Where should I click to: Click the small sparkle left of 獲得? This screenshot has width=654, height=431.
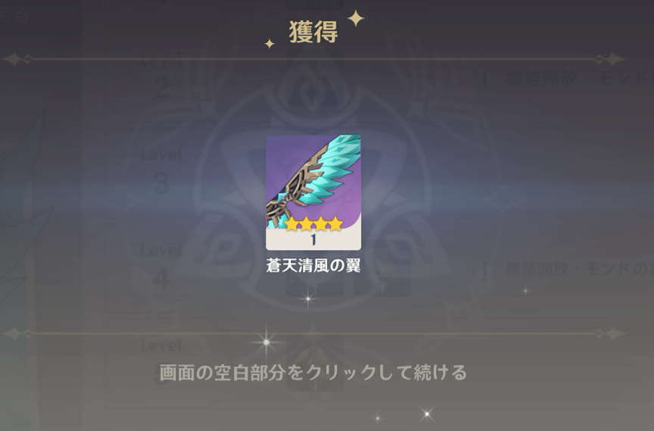tap(269, 43)
